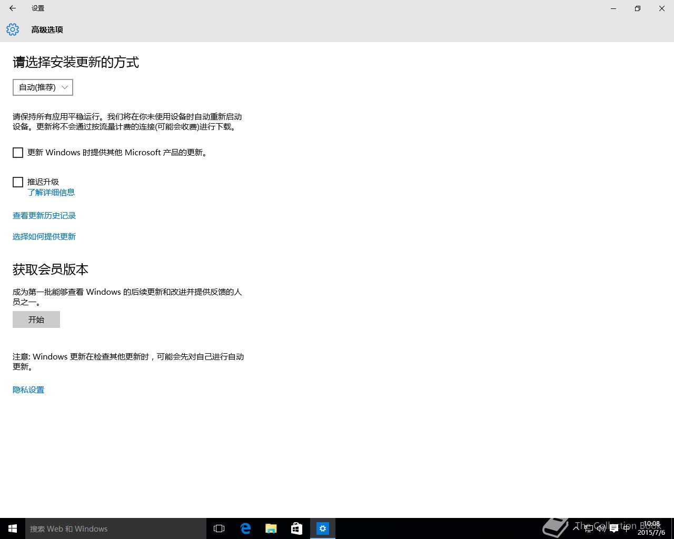Select the Settings app taskbar button
This screenshot has width=674, height=539.
(x=323, y=528)
